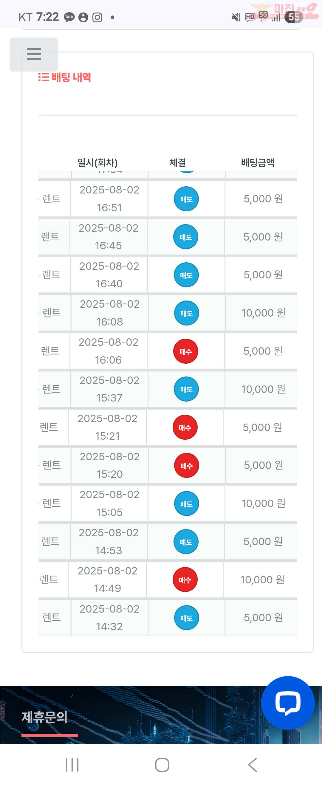Tap the 매도 badge for 14:32 bet
This screenshot has height=787, width=322.
click(186, 618)
